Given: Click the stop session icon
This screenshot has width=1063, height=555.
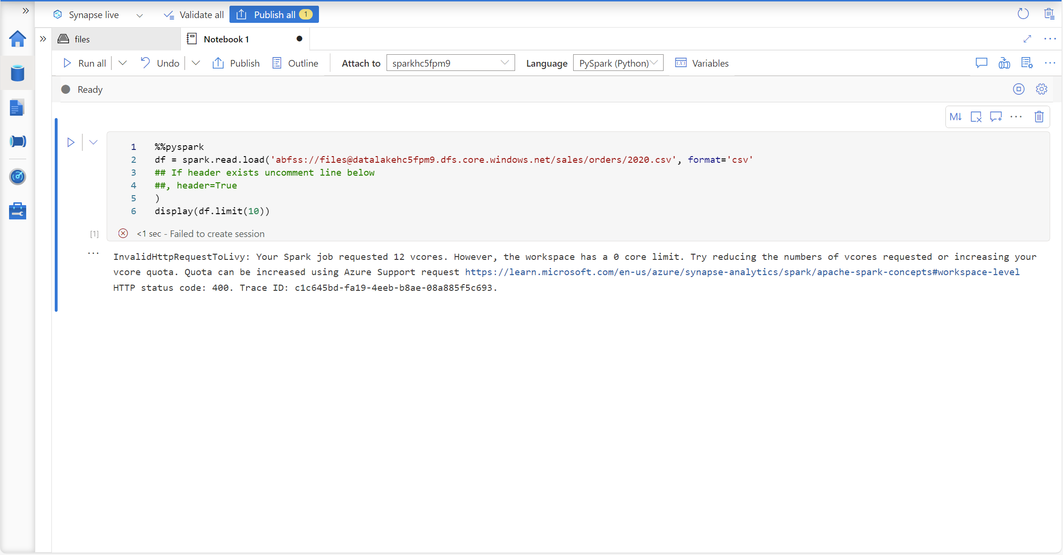Looking at the screenshot, I should (1019, 89).
